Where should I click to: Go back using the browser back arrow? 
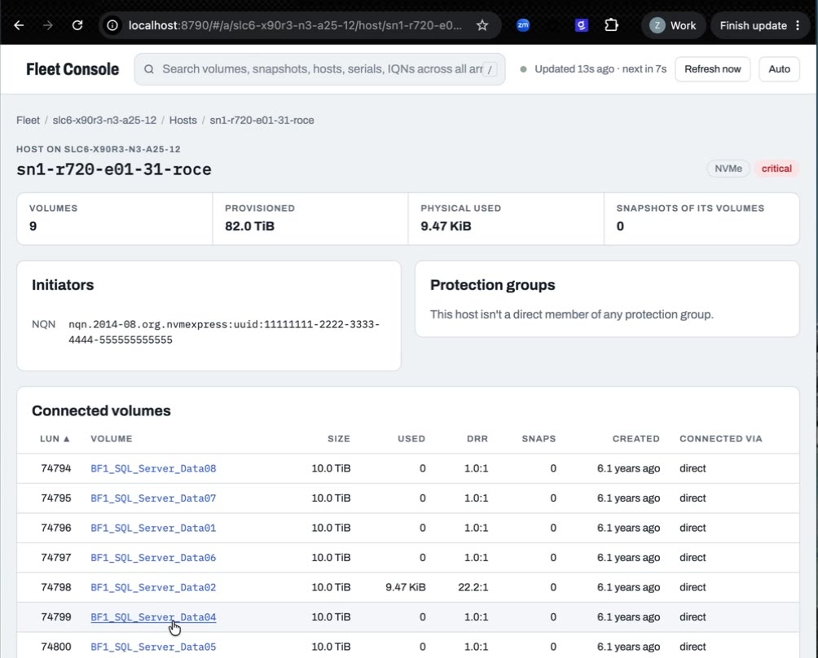coord(19,25)
